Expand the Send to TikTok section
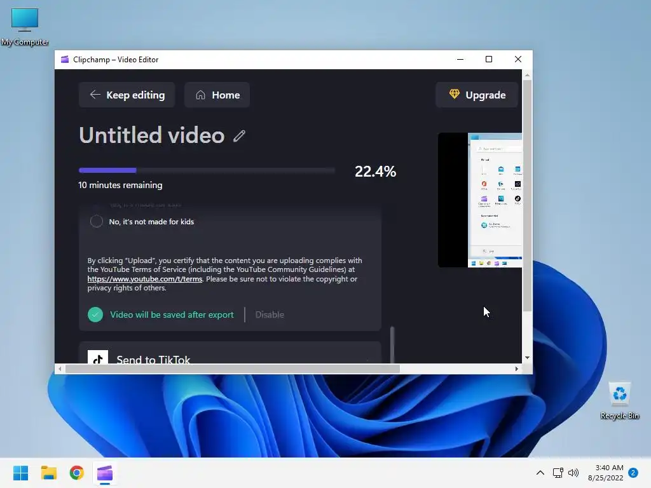This screenshot has width=651, height=488. pyautogui.click(x=230, y=353)
